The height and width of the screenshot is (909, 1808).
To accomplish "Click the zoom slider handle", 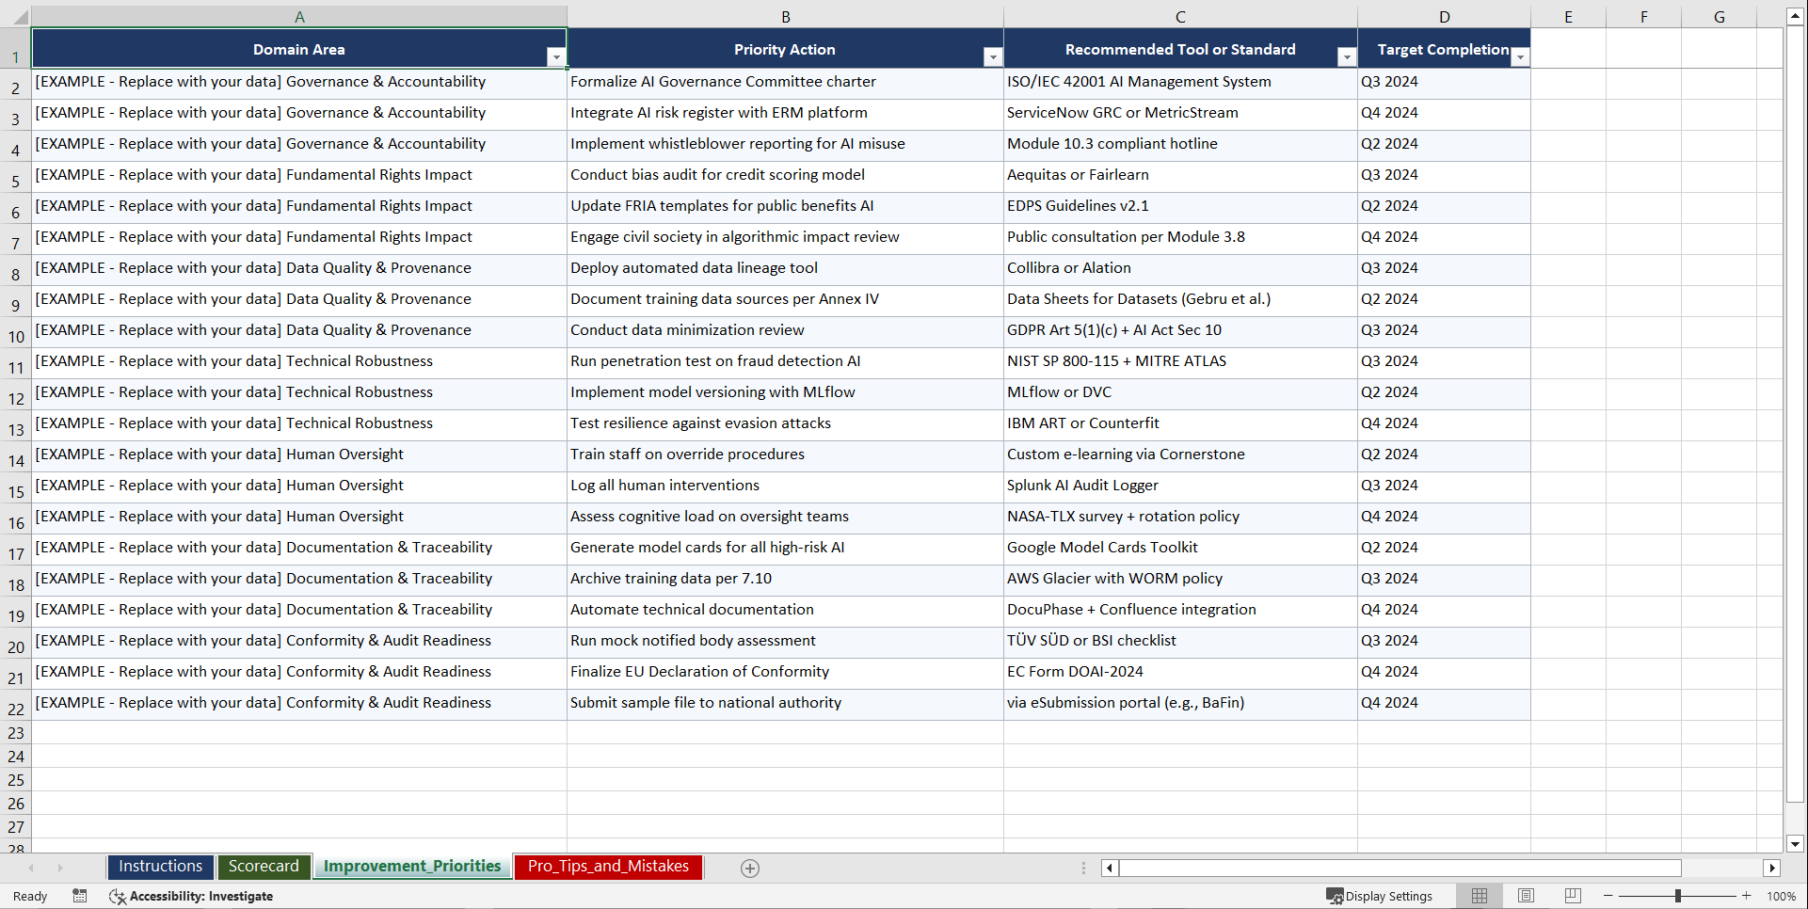I will tap(1678, 896).
